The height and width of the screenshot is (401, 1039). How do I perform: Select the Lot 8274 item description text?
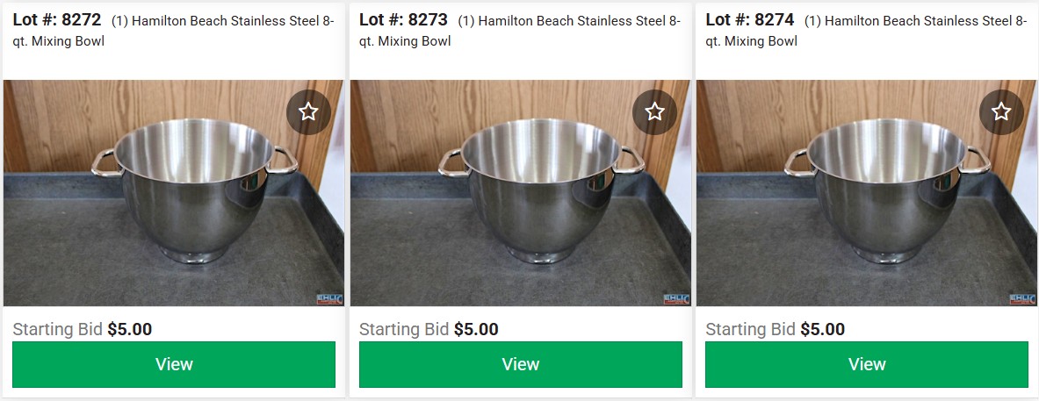coord(867,31)
